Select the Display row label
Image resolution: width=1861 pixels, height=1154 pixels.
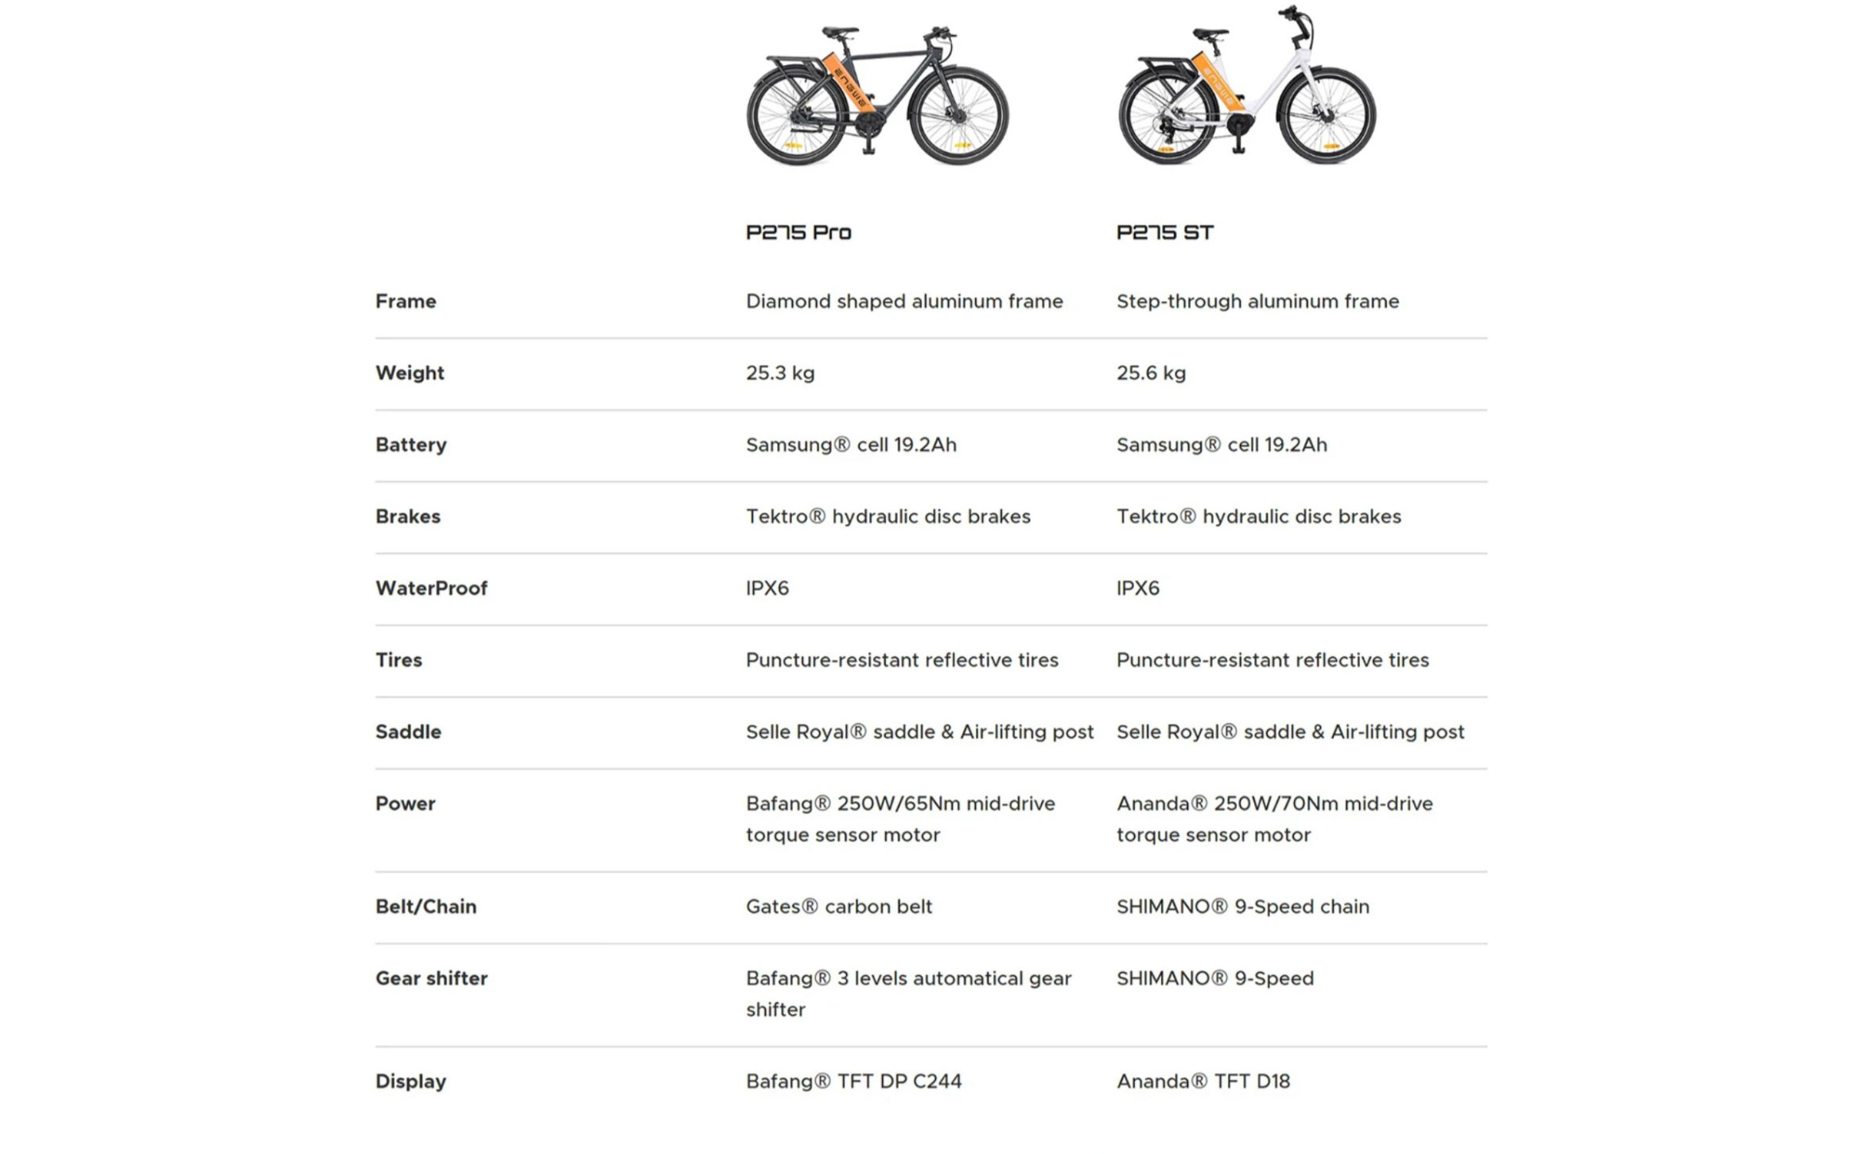410,1082
